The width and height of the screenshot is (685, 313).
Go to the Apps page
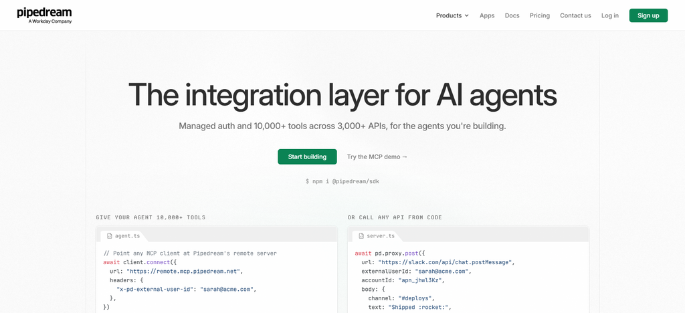(x=487, y=15)
